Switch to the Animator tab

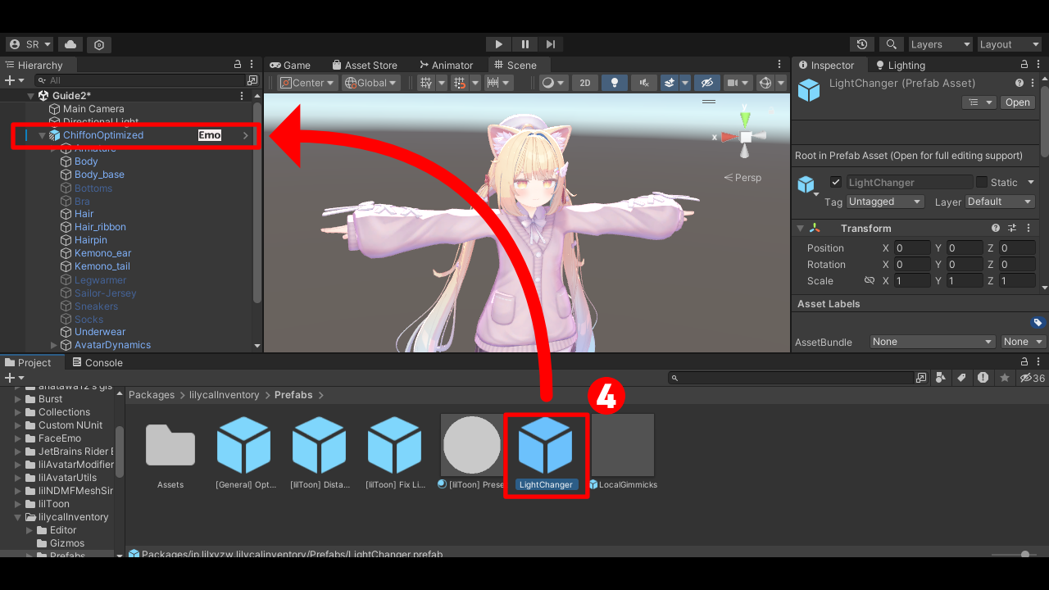coord(446,65)
